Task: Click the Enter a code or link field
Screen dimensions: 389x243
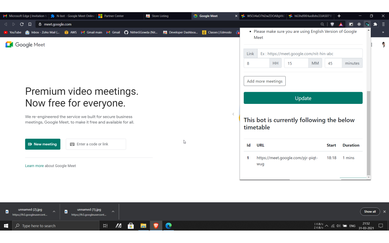Action: pos(96,144)
